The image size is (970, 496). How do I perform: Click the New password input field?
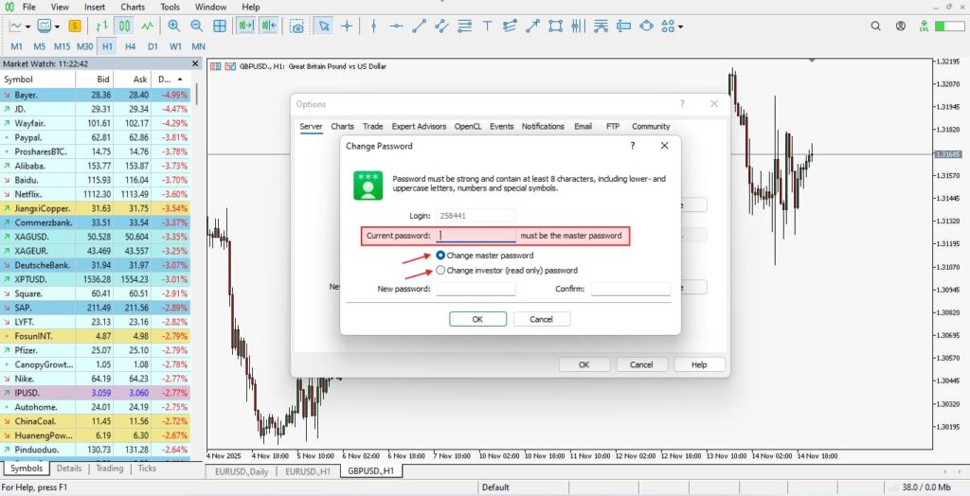pos(476,289)
